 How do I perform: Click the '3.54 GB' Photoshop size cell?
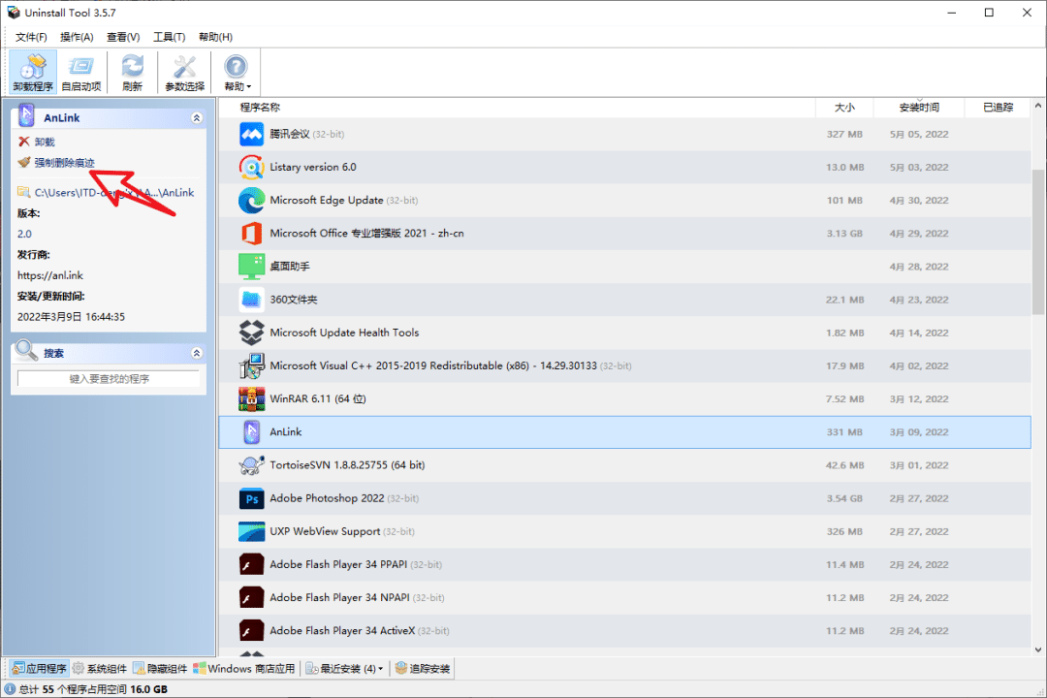point(844,498)
